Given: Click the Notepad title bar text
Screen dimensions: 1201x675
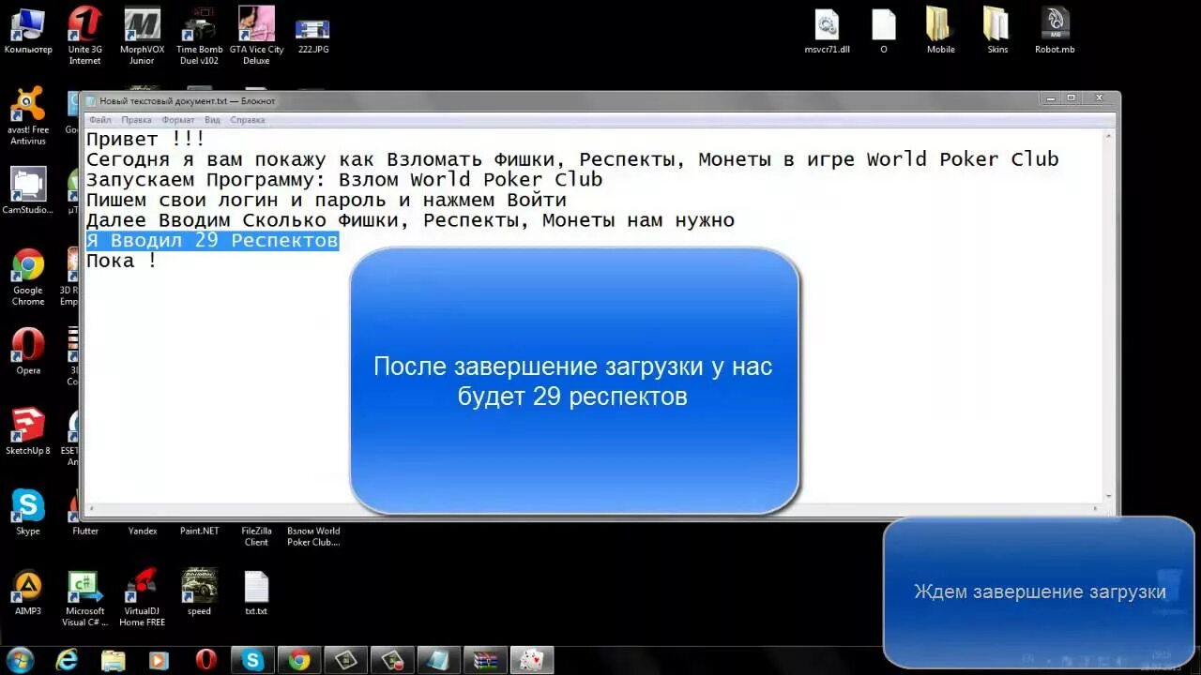Looking at the screenshot, I should coord(188,100).
